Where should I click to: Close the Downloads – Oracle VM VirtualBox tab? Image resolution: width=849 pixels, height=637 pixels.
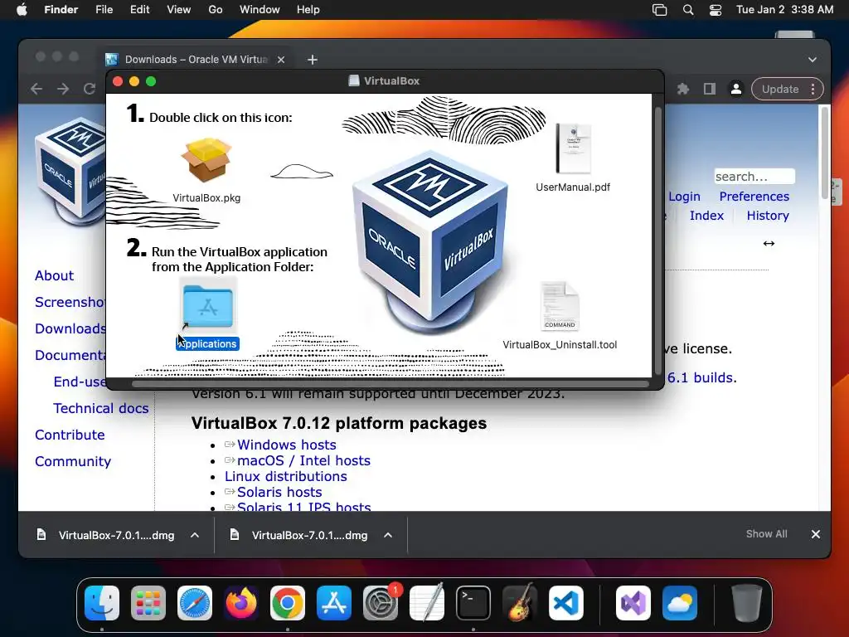281,60
